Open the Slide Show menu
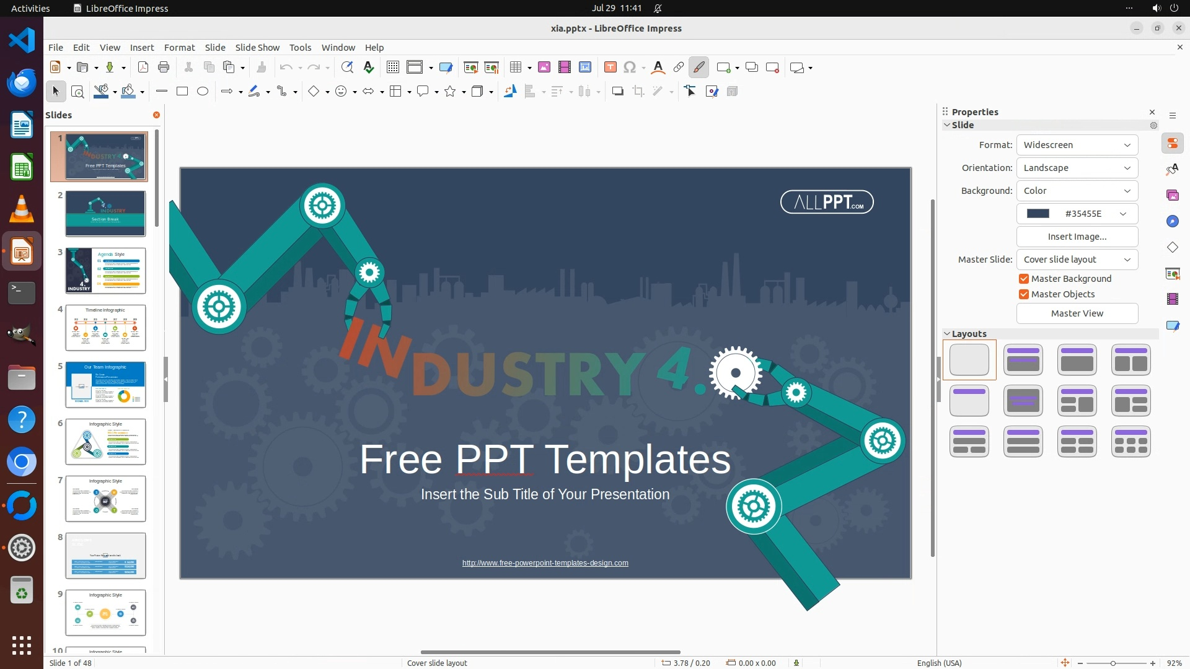Image resolution: width=1190 pixels, height=669 pixels. click(x=257, y=48)
